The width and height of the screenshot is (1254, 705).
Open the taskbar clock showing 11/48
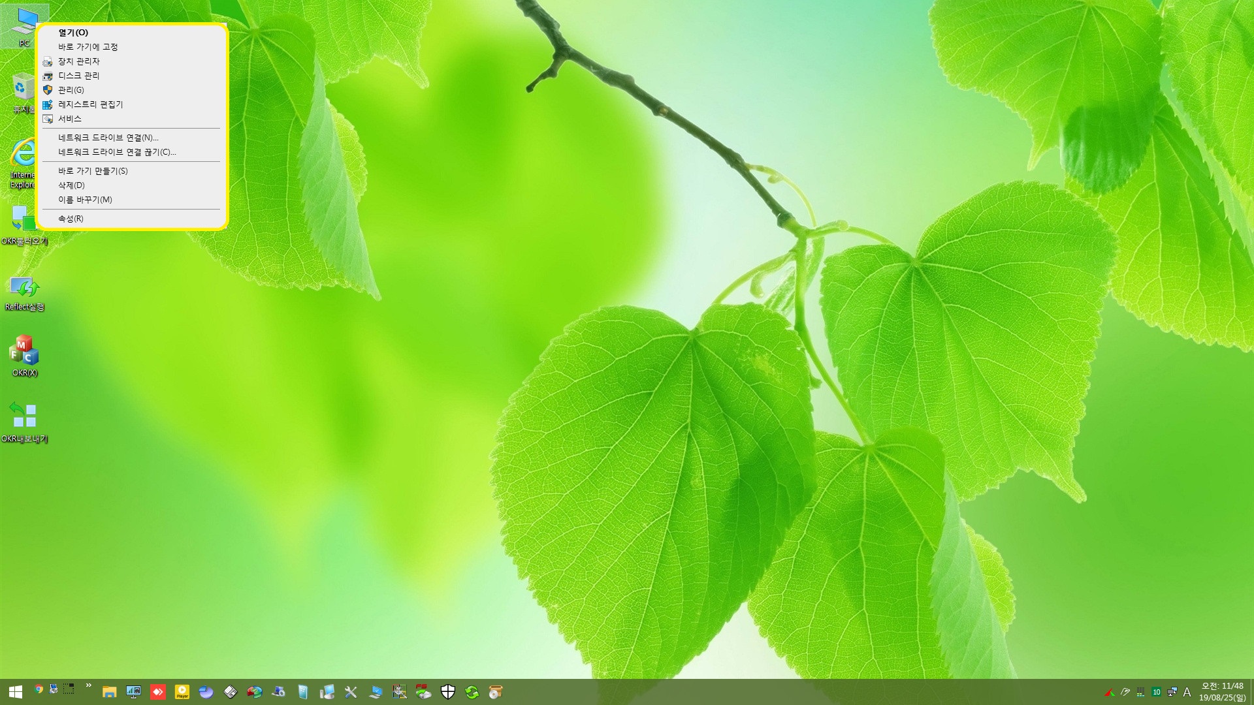click(x=1223, y=692)
